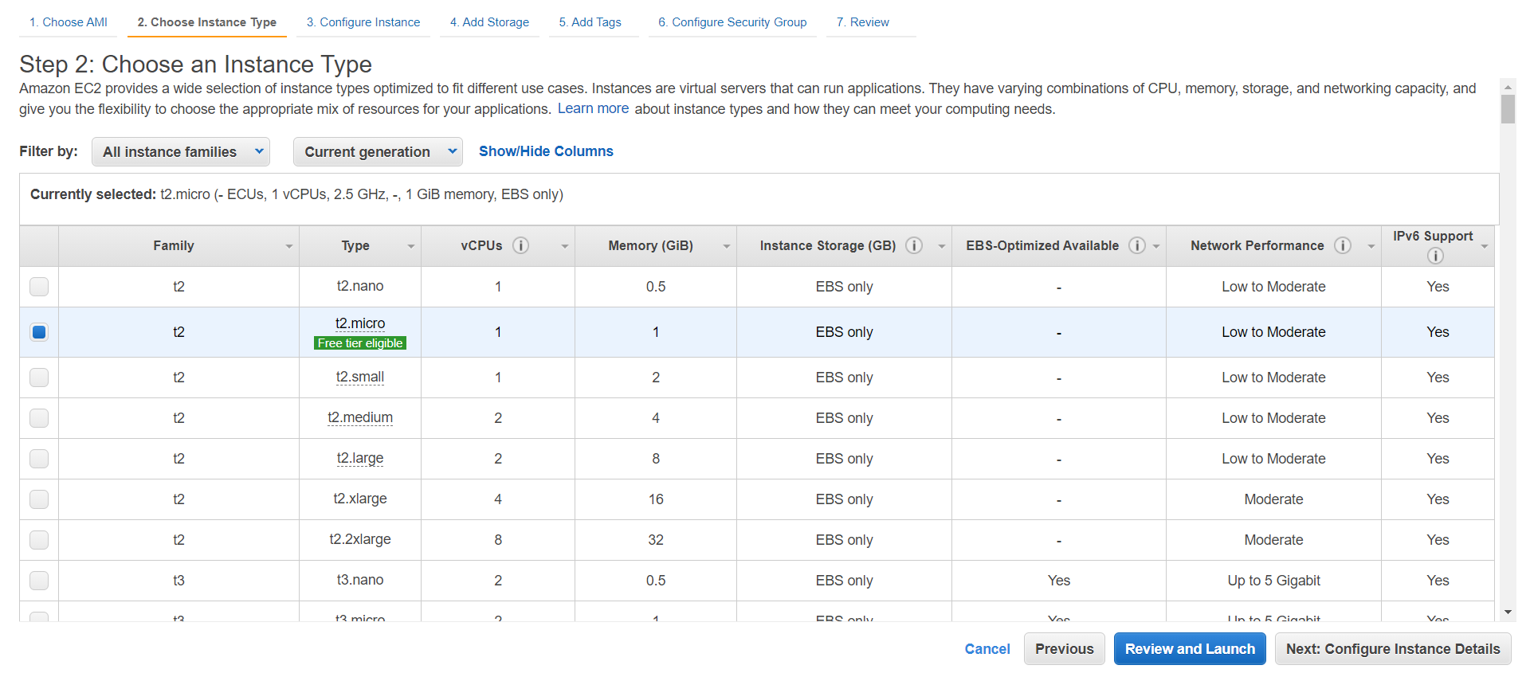Follow the Learn more link

point(593,108)
